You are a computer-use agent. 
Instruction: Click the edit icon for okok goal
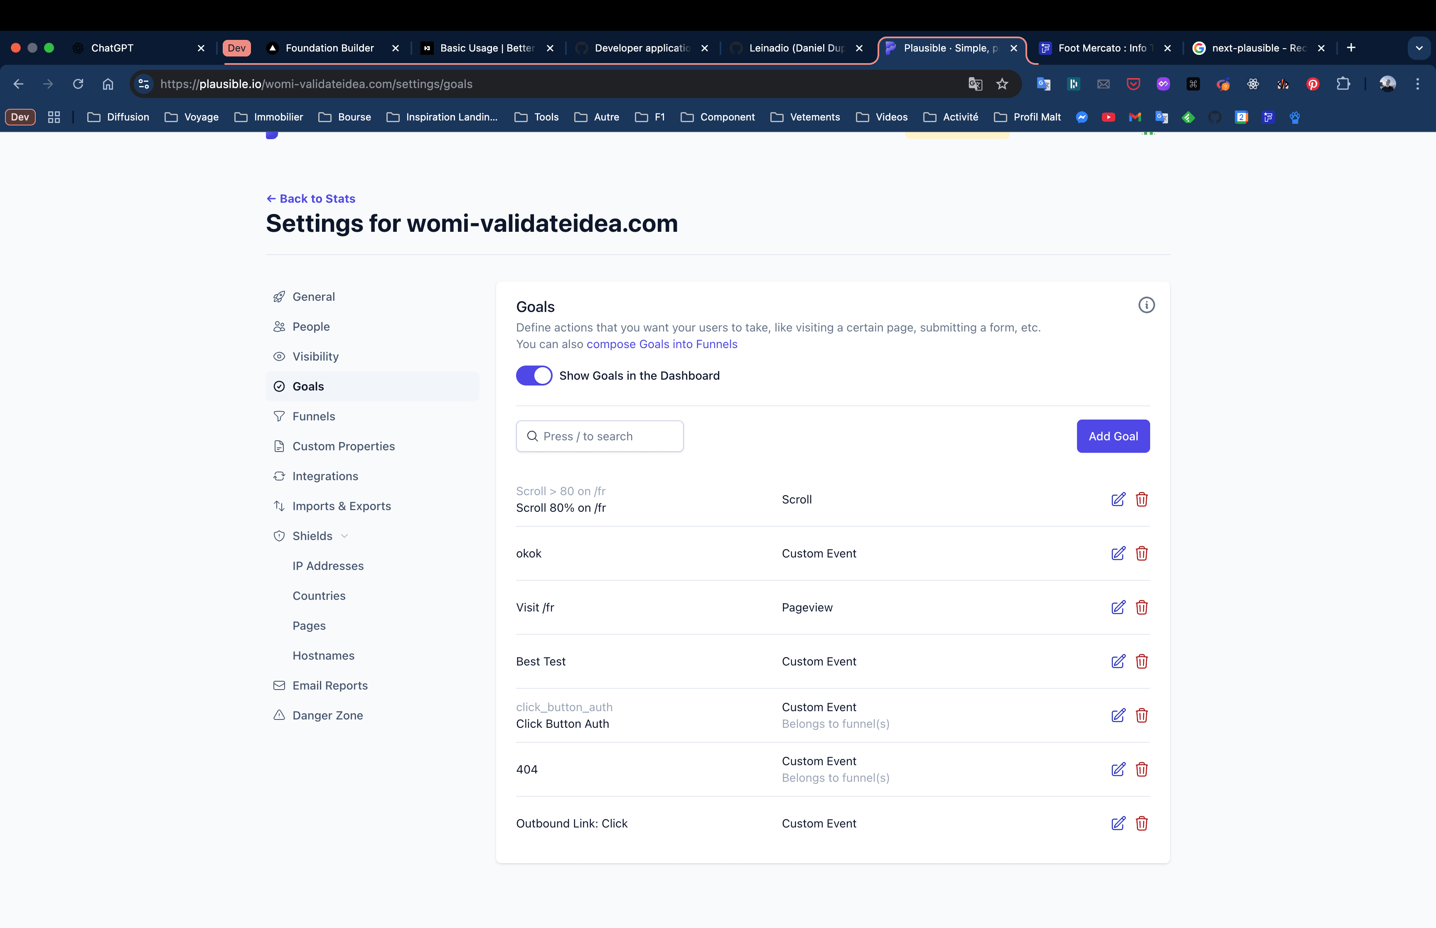click(x=1118, y=553)
